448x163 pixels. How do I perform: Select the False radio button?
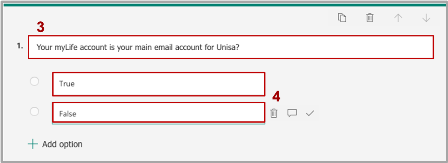click(x=34, y=111)
